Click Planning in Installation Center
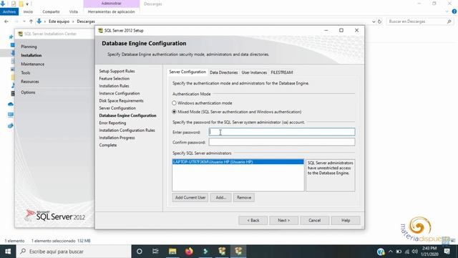This screenshot has height=258, width=458. pos(29,47)
